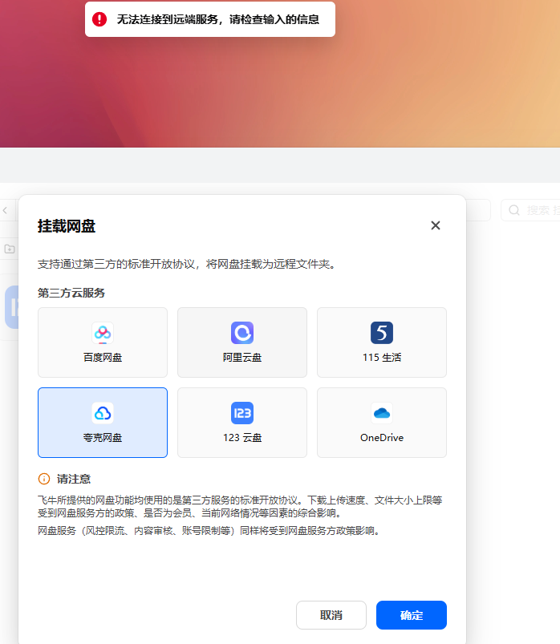Viewport: 560px width, 644px height.
Task: Click the 取消 button
Action: [331, 615]
